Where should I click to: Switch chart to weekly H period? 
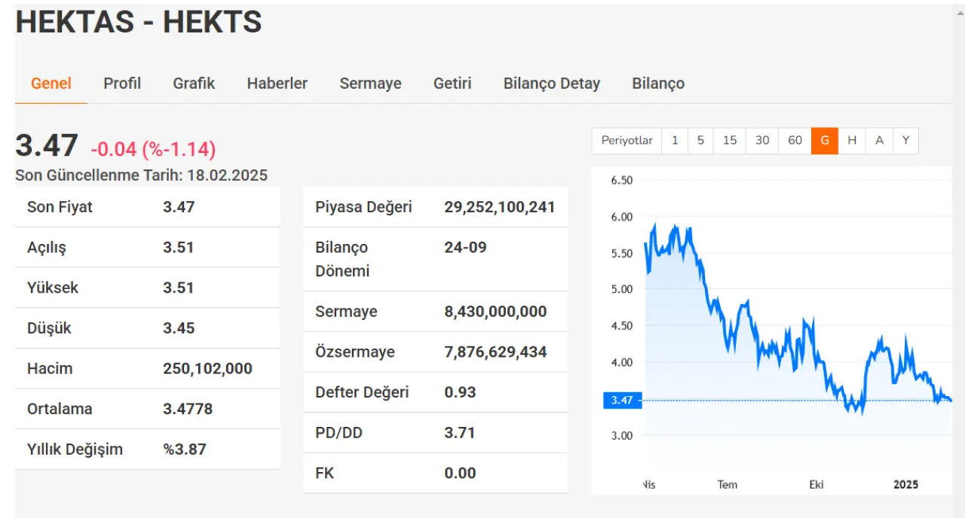point(852,141)
